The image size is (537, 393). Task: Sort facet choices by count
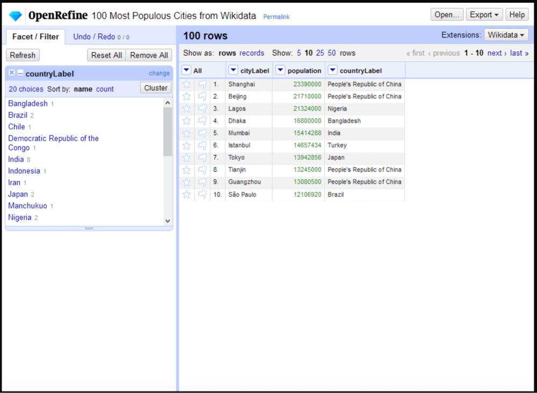click(x=105, y=89)
